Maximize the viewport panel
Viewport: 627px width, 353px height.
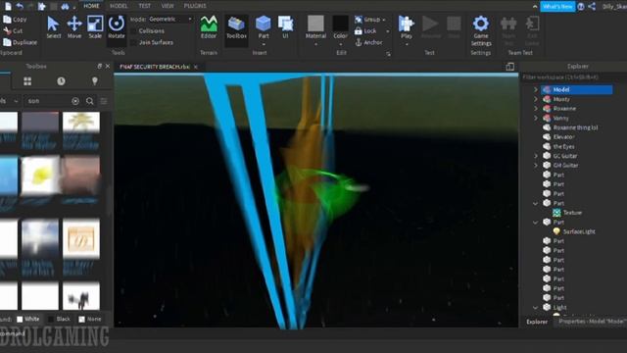pyautogui.click(x=509, y=67)
